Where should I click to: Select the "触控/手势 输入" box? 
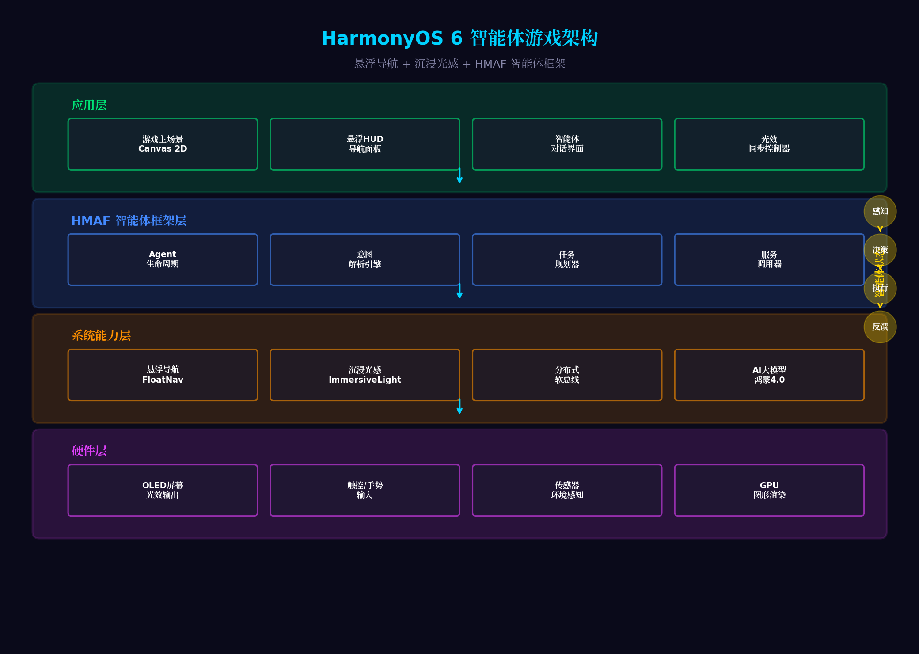point(365,490)
